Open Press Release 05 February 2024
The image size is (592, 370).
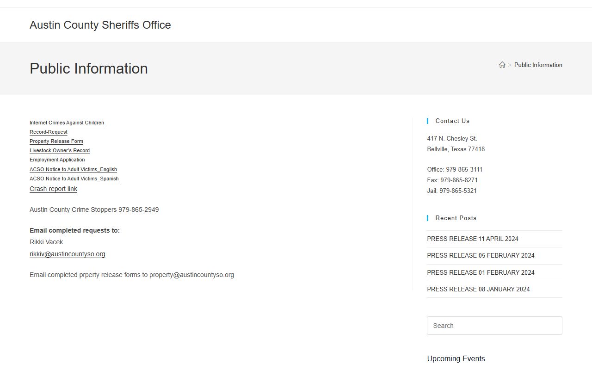(481, 255)
